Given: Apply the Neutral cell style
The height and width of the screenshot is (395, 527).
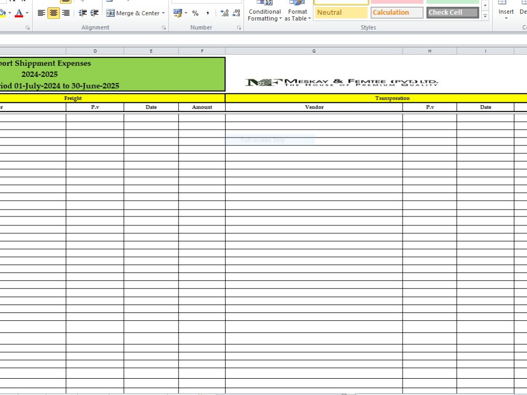Looking at the screenshot, I should click(341, 13).
